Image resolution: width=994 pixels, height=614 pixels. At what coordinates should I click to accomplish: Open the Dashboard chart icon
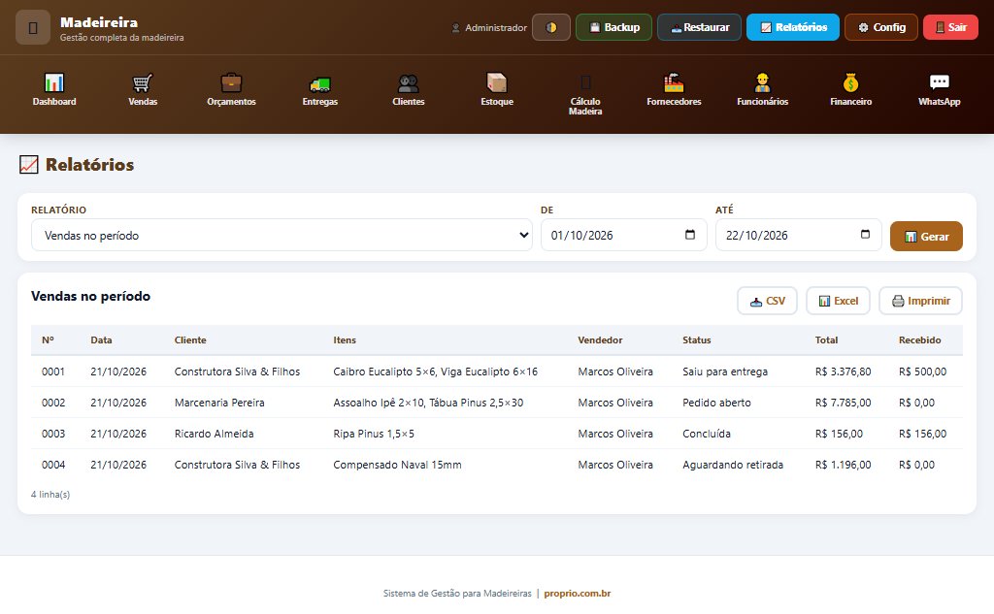tap(54, 82)
